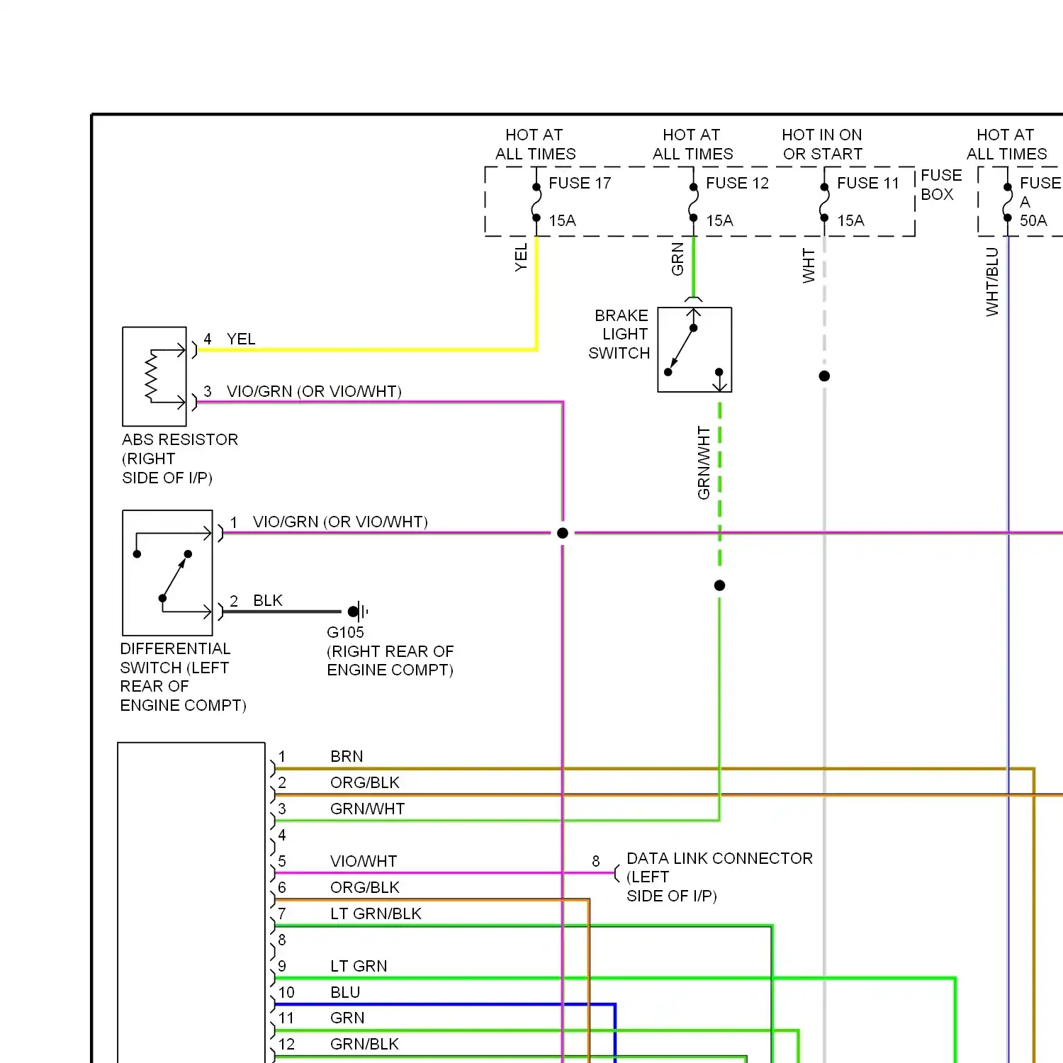Select the FUSE BOX label
Image resolution: width=1063 pixels, height=1063 pixels.
coord(941,184)
